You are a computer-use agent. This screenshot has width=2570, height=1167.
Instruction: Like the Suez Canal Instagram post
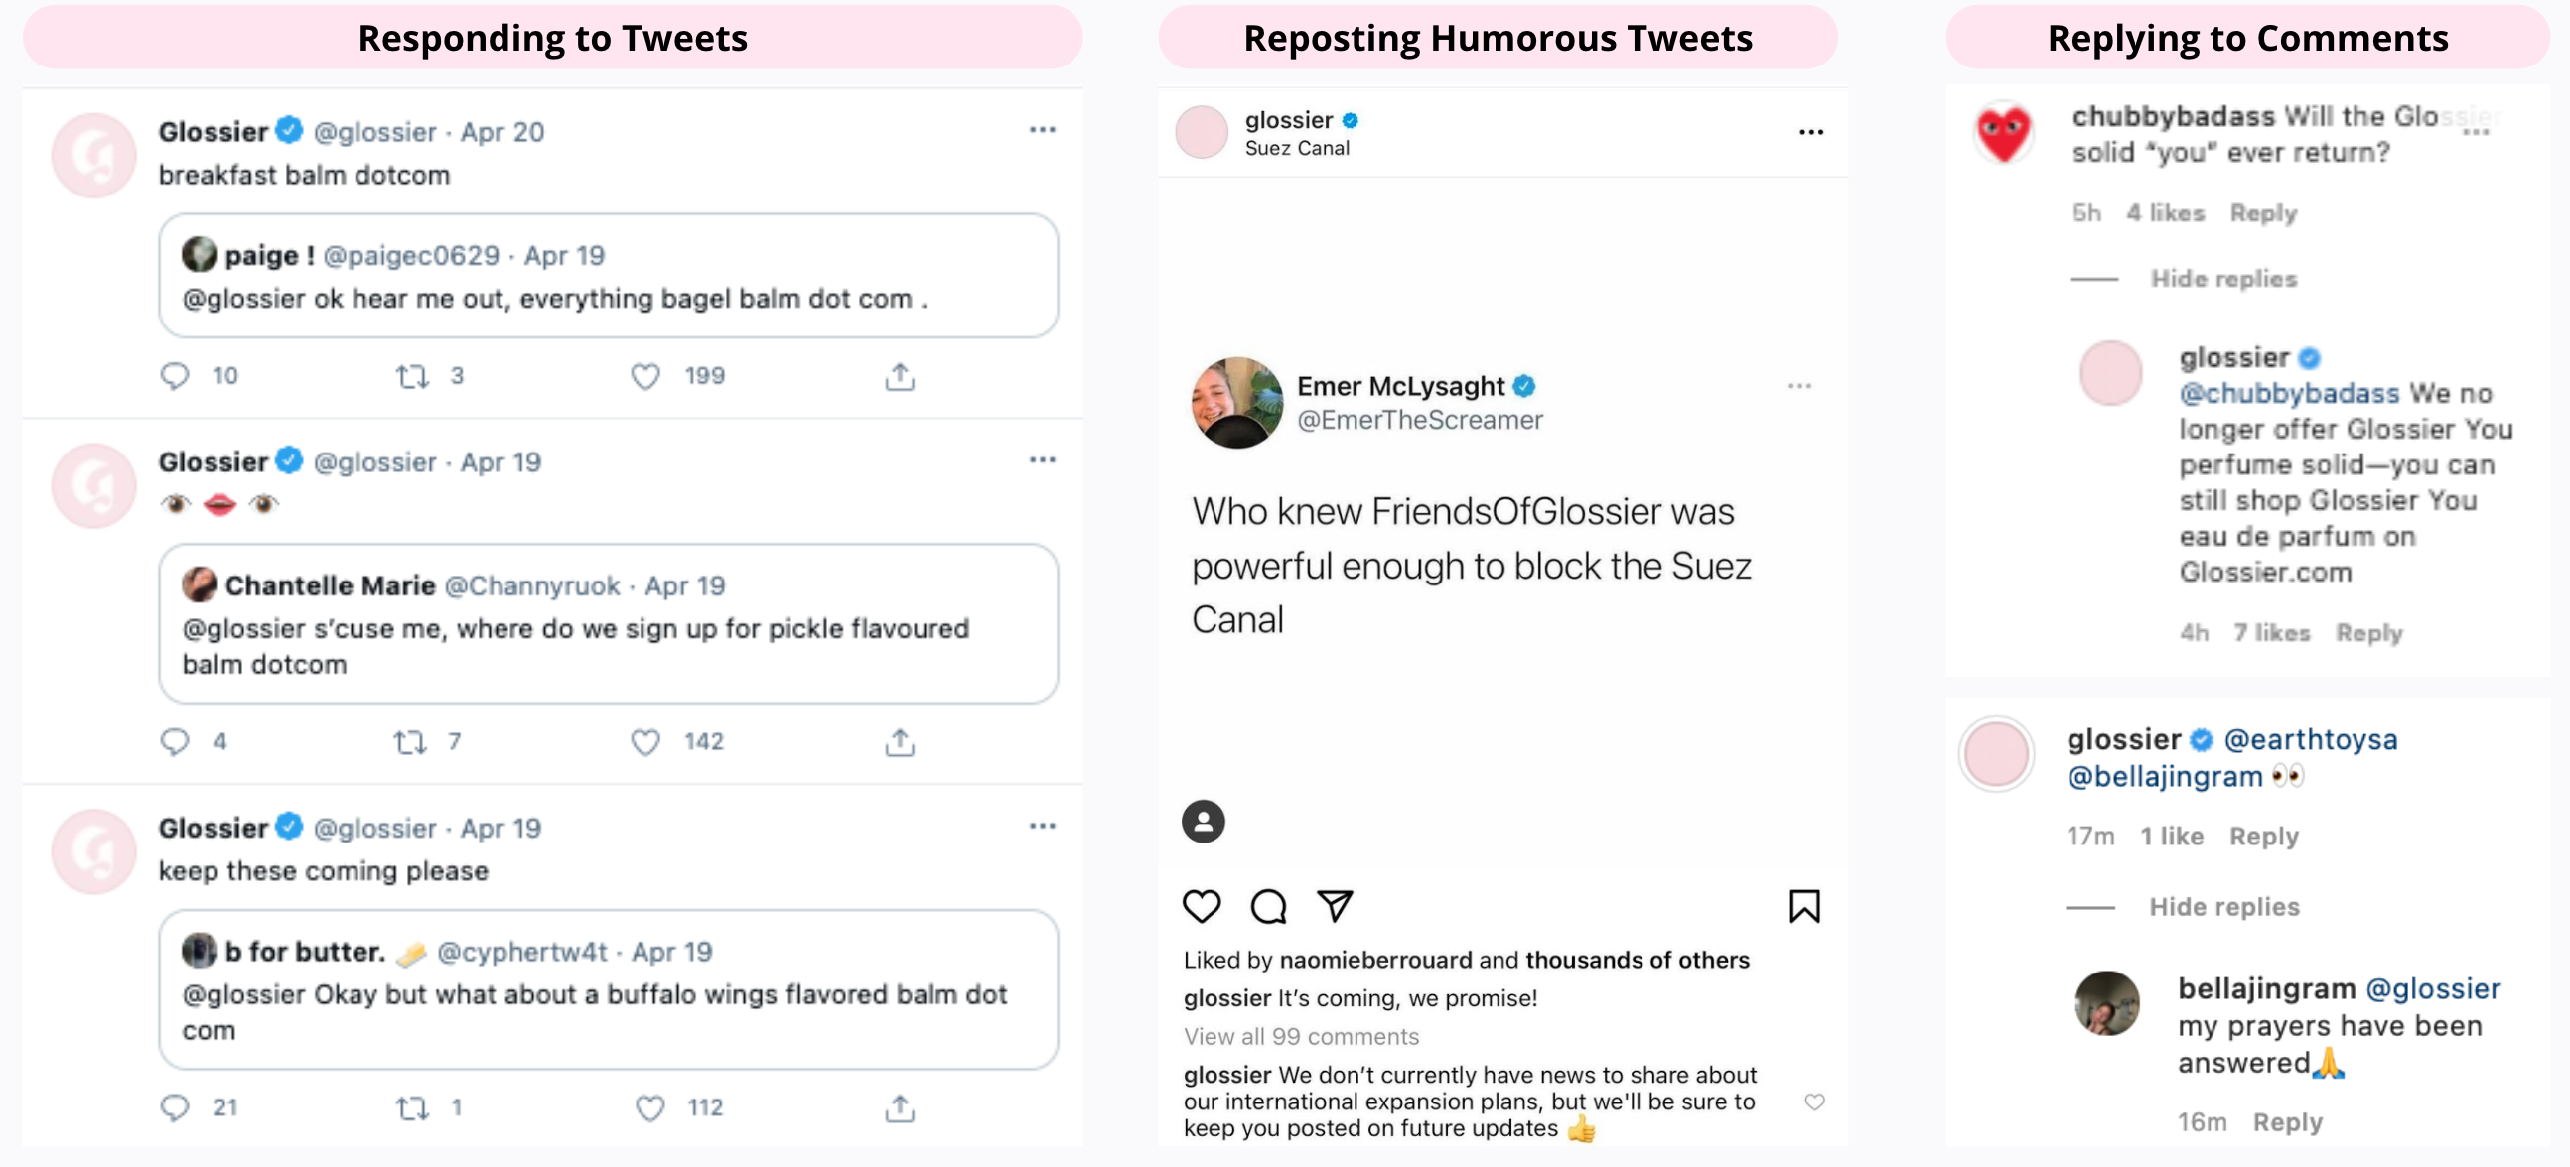pos(1202,906)
